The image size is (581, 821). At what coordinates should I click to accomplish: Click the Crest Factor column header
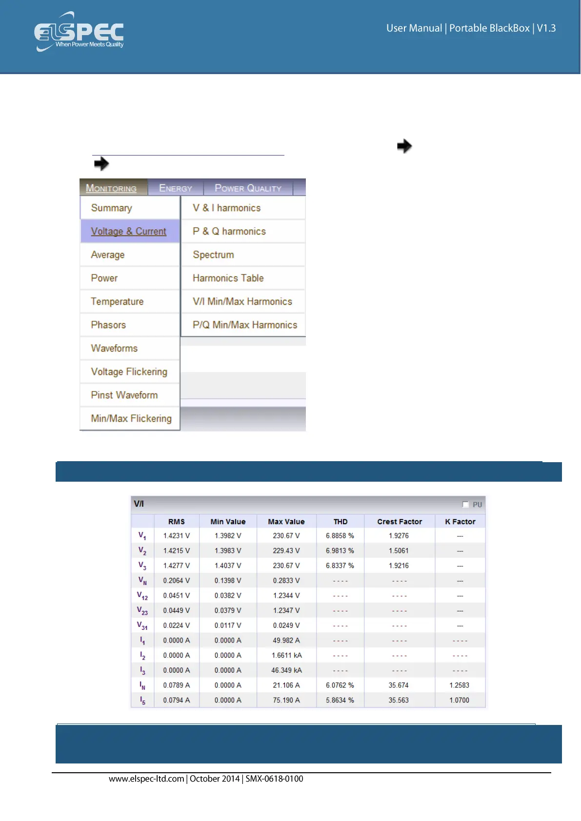[x=400, y=522]
